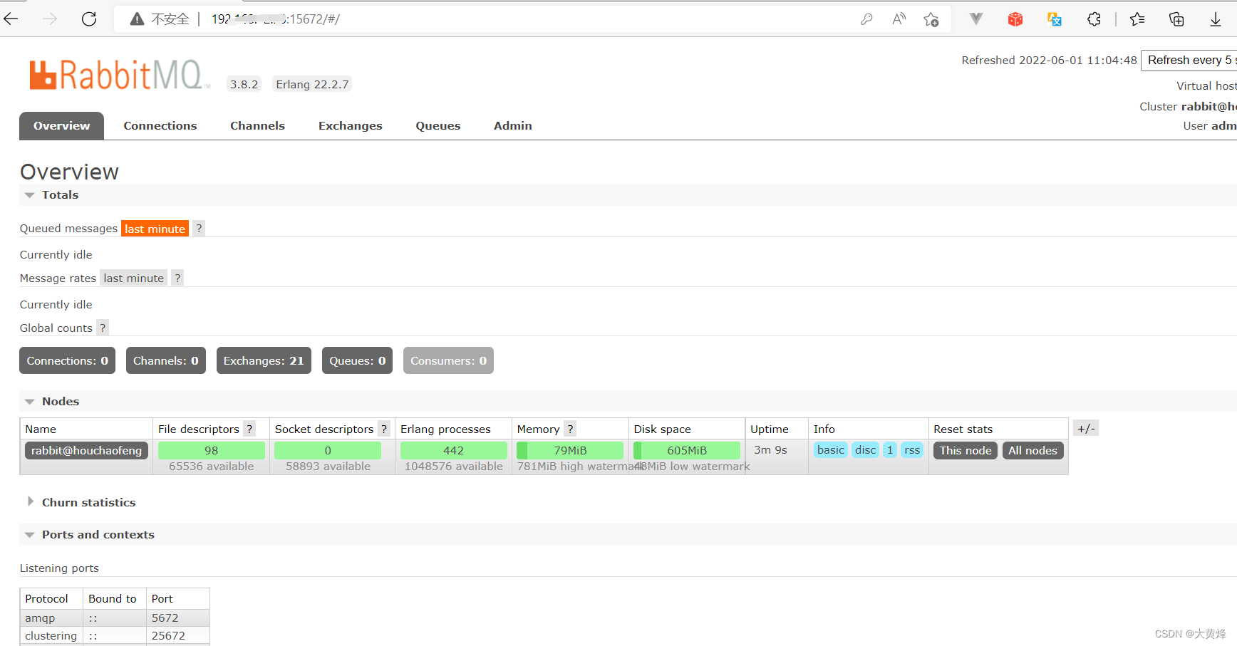Add this page to favorites star icon
The width and height of the screenshot is (1237, 646).
(x=931, y=19)
